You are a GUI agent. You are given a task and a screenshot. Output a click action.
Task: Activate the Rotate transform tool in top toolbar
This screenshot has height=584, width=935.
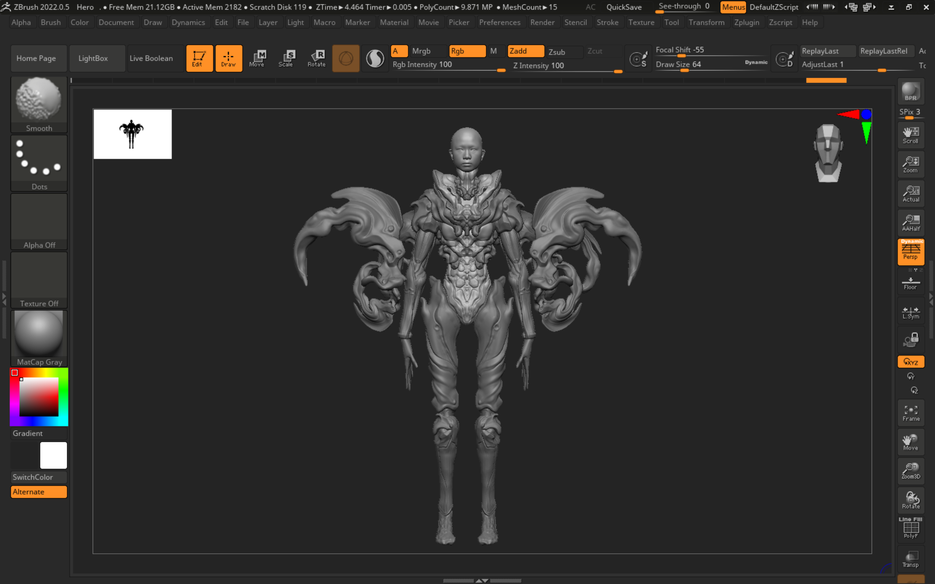[x=316, y=58]
